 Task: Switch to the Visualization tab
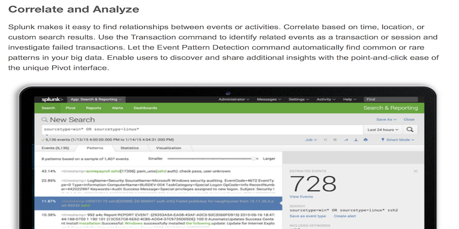coord(168,148)
